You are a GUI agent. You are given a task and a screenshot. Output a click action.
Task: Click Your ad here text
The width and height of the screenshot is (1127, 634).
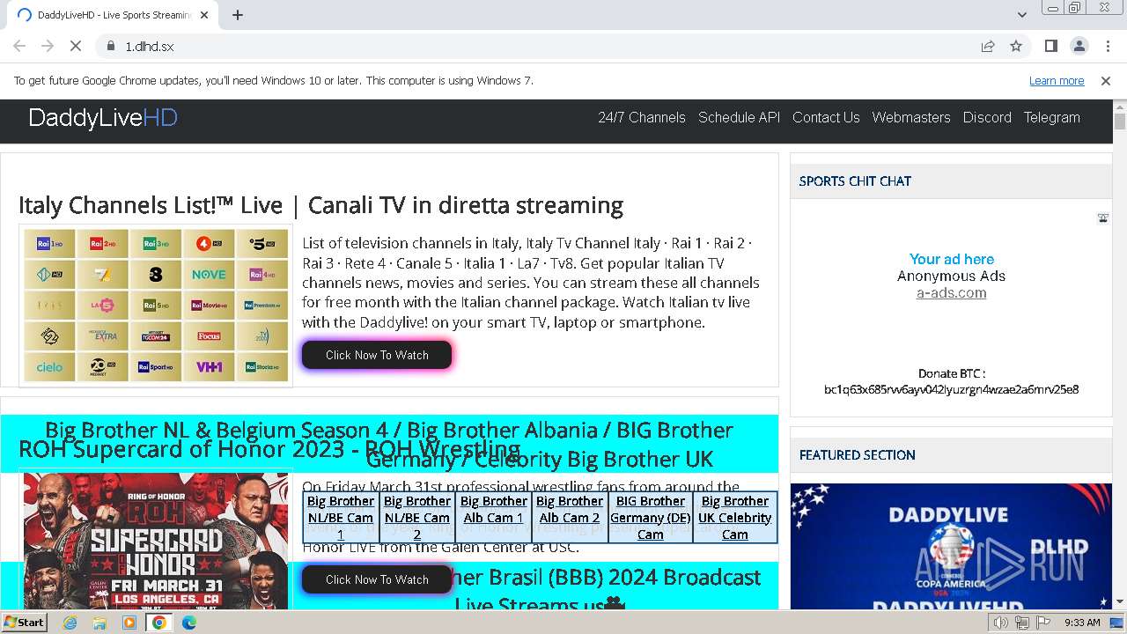click(951, 259)
